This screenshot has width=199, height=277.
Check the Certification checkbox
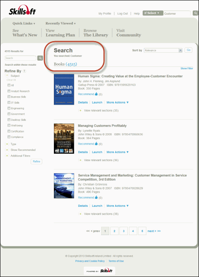coord(9,131)
